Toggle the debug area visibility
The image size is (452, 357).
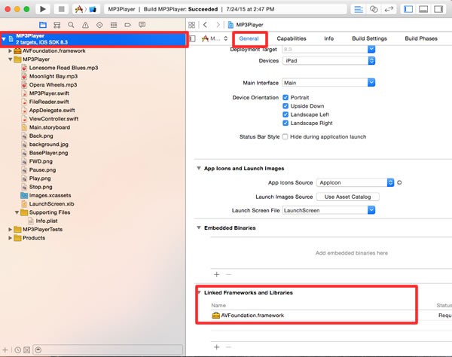point(423,9)
